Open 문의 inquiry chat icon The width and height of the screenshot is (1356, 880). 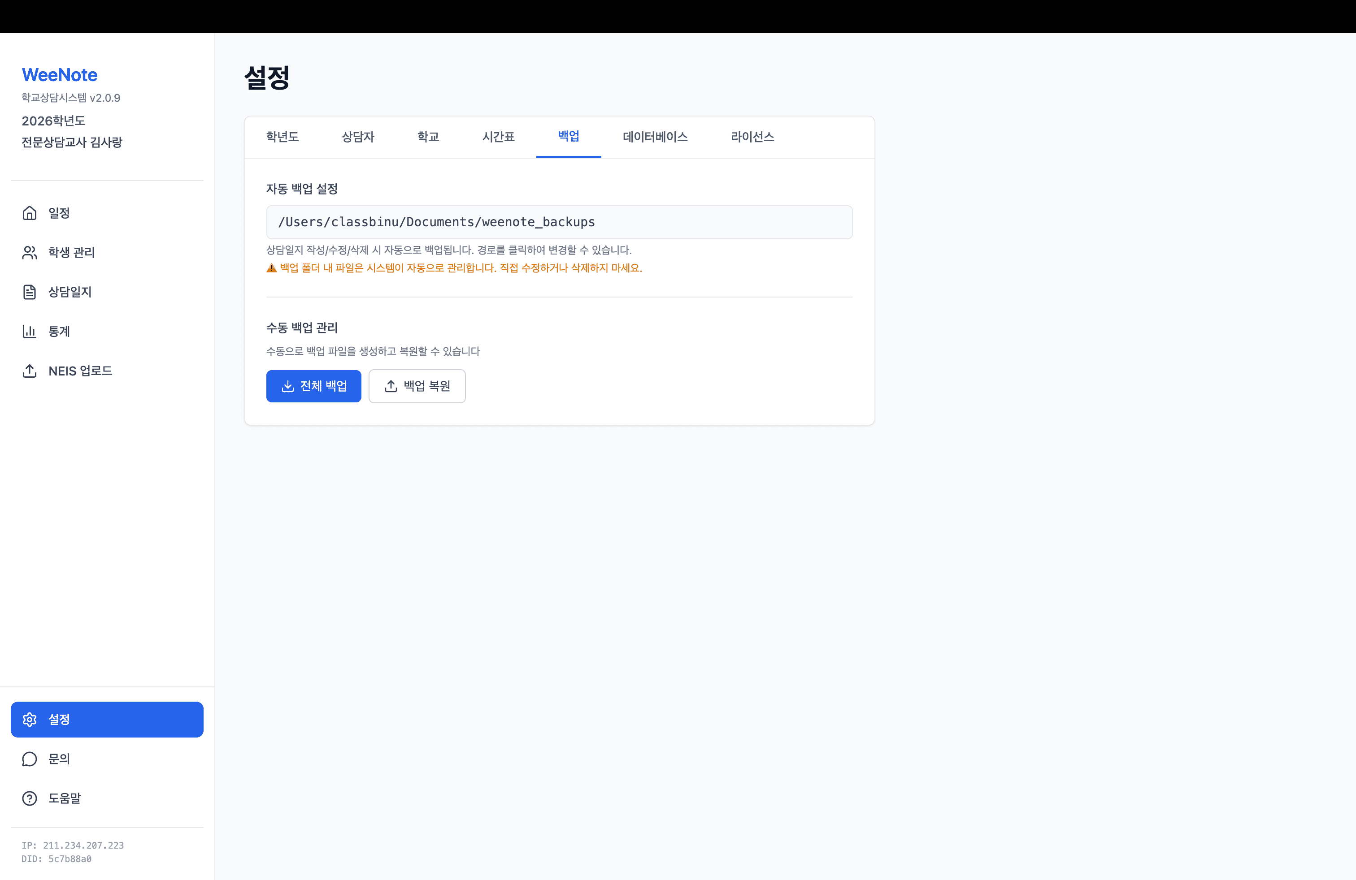(30, 759)
